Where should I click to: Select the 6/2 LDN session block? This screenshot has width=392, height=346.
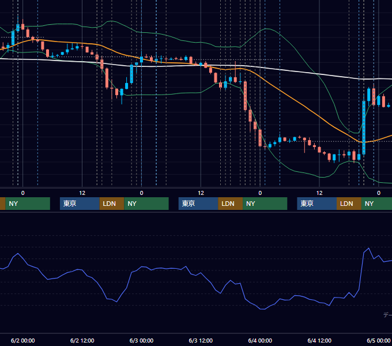pyautogui.click(x=112, y=204)
